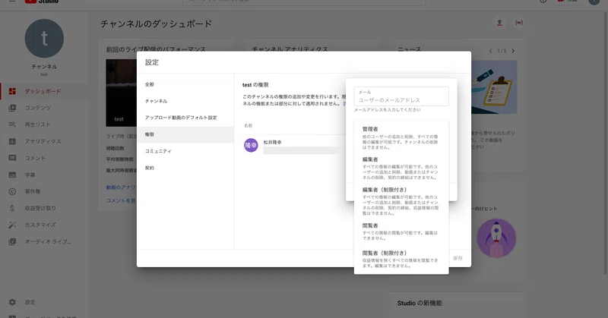Click the news clipboard illustration thumbnail

(494, 87)
